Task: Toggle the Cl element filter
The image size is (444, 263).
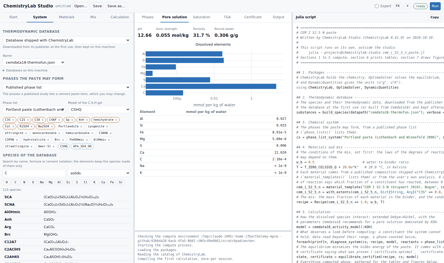Action: pos(85,182)
